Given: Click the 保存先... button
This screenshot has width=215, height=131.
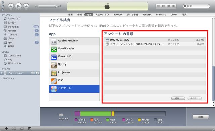Looking at the screenshot, I should pyautogui.click(x=195, y=98).
